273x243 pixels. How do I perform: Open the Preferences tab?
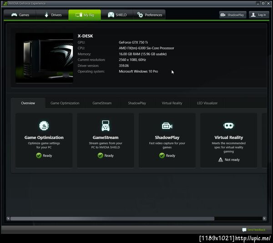pos(149,15)
